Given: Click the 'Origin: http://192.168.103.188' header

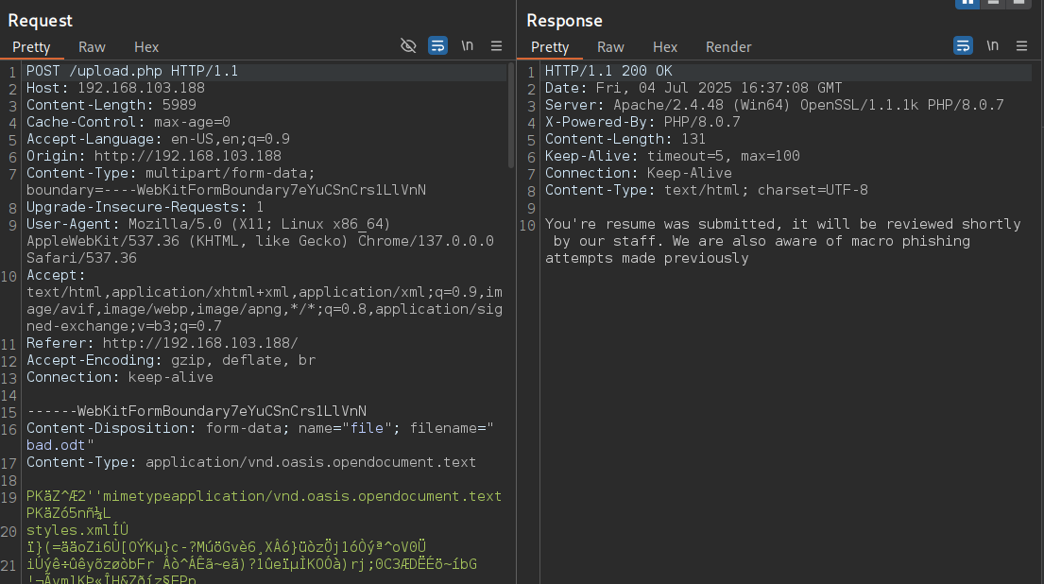Looking at the screenshot, I should [x=154, y=156].
